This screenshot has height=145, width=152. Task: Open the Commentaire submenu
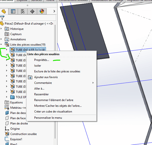[x=61, y=83]
